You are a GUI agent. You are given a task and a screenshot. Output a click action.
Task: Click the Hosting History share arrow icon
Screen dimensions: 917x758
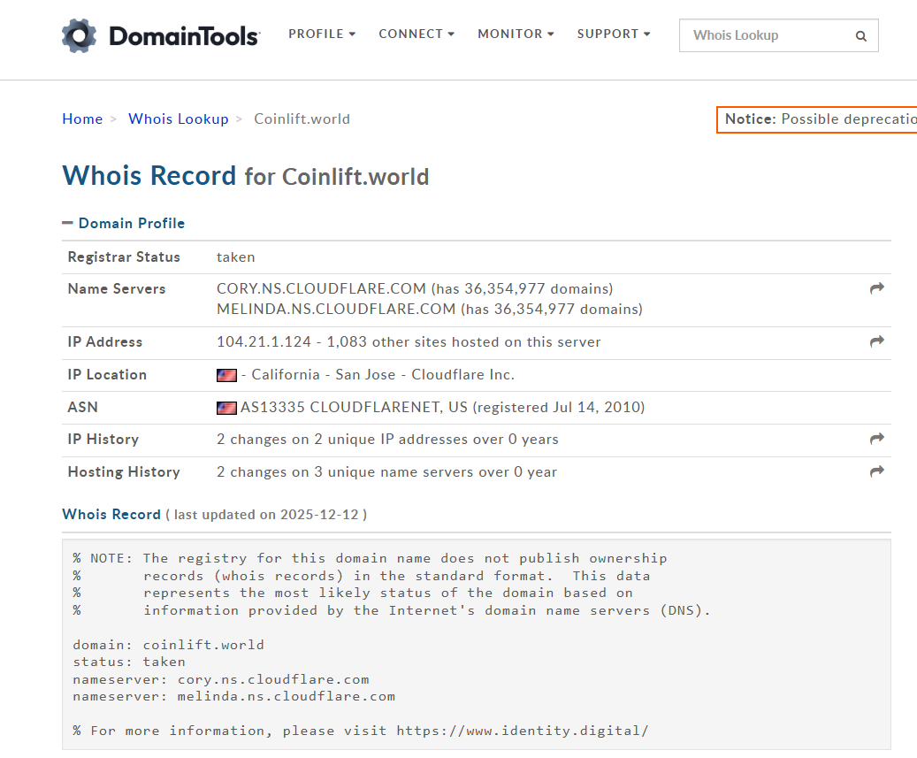click(876, 471)
